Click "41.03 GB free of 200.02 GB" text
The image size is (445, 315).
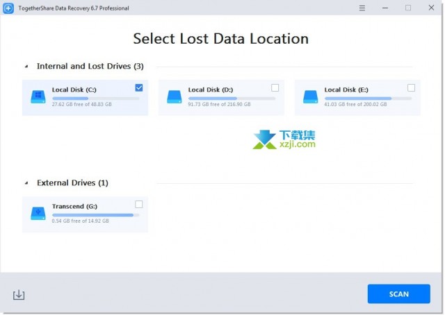[355, 104]
